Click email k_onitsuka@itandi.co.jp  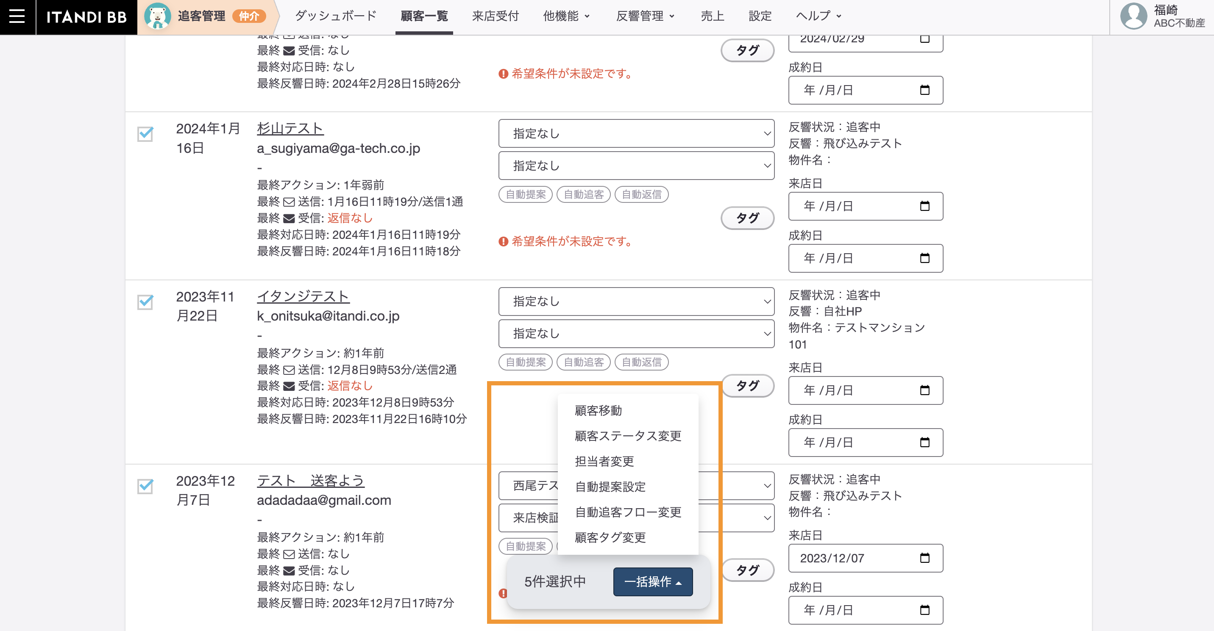coord(328,316)
